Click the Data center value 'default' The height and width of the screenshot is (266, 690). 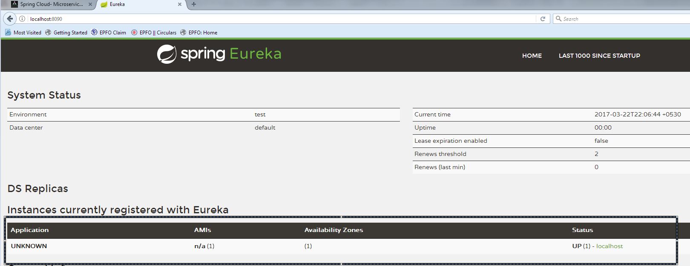point(265,127)
